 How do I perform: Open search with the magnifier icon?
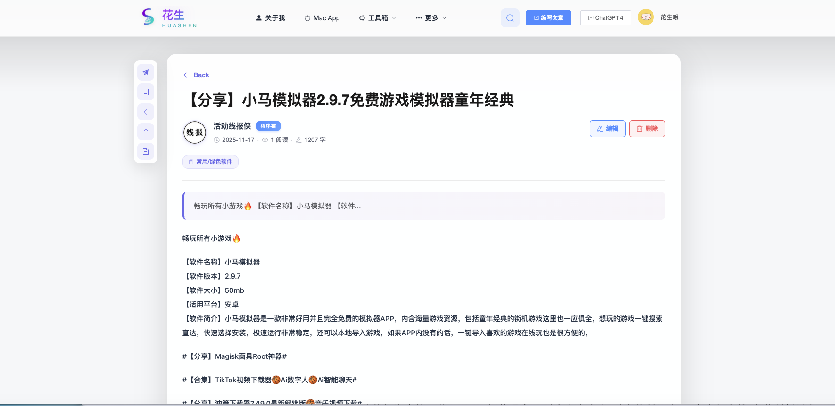510,18
